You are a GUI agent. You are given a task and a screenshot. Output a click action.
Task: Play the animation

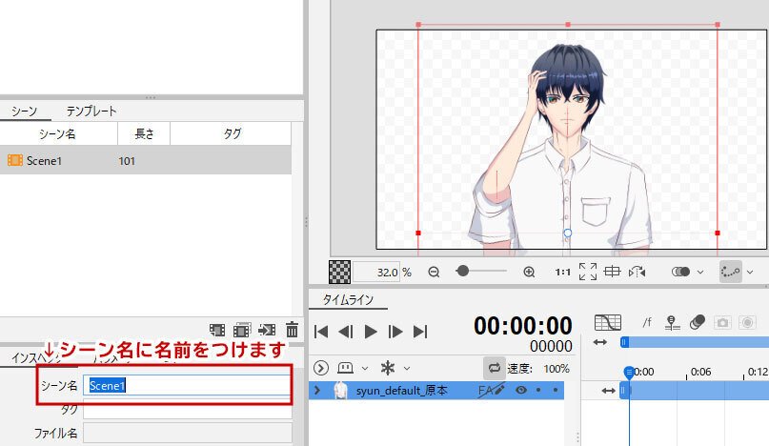(x=371, y=332)
